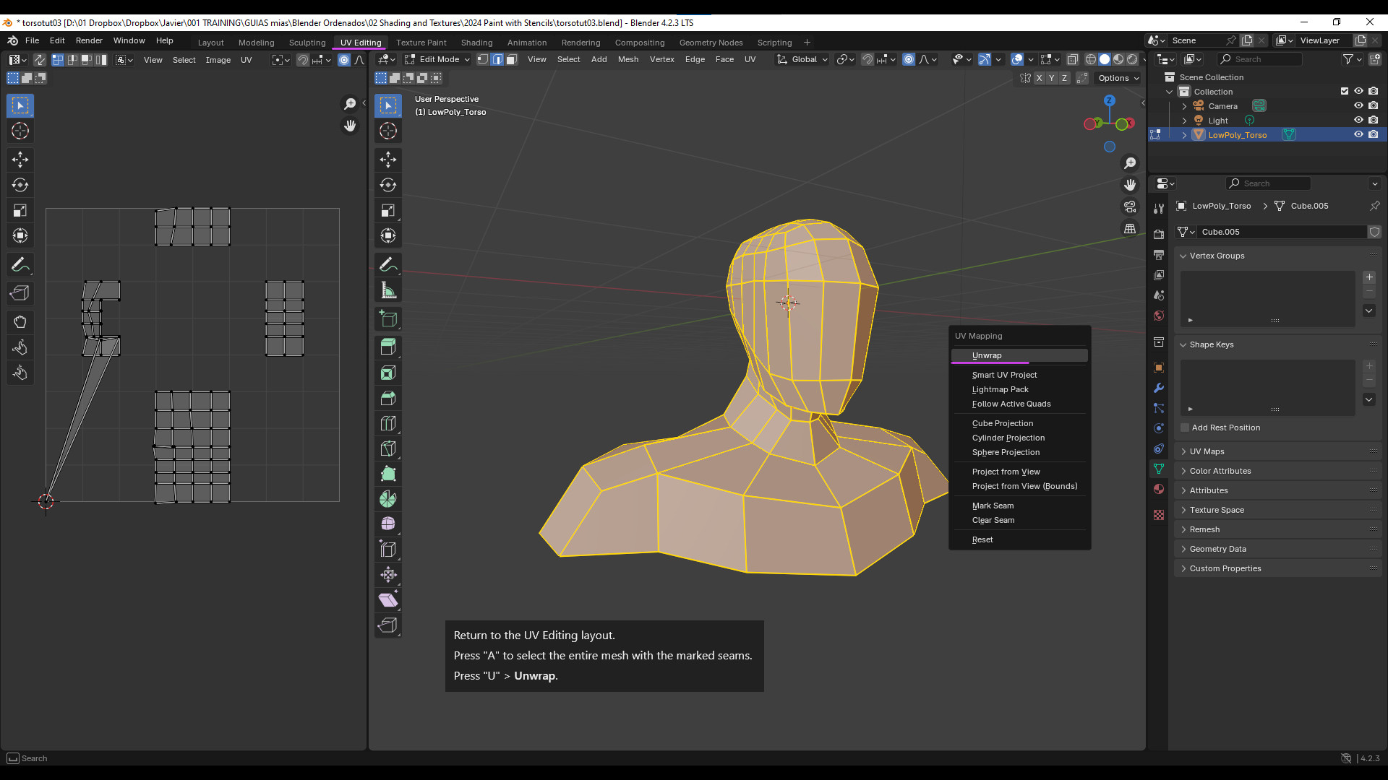Select the Cursor tool in UV editor
This screenshot has height=780, width=1388.
(x=20, y=131)
